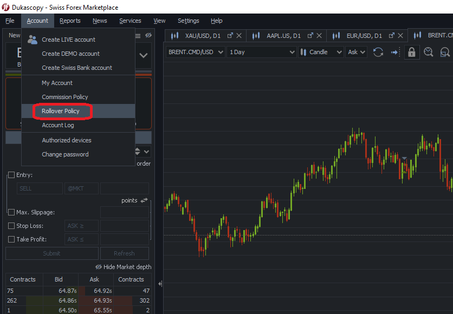Open the Reports menu
Image resolution: width=453 pixels, height=314 pixels.
(70, 21)
